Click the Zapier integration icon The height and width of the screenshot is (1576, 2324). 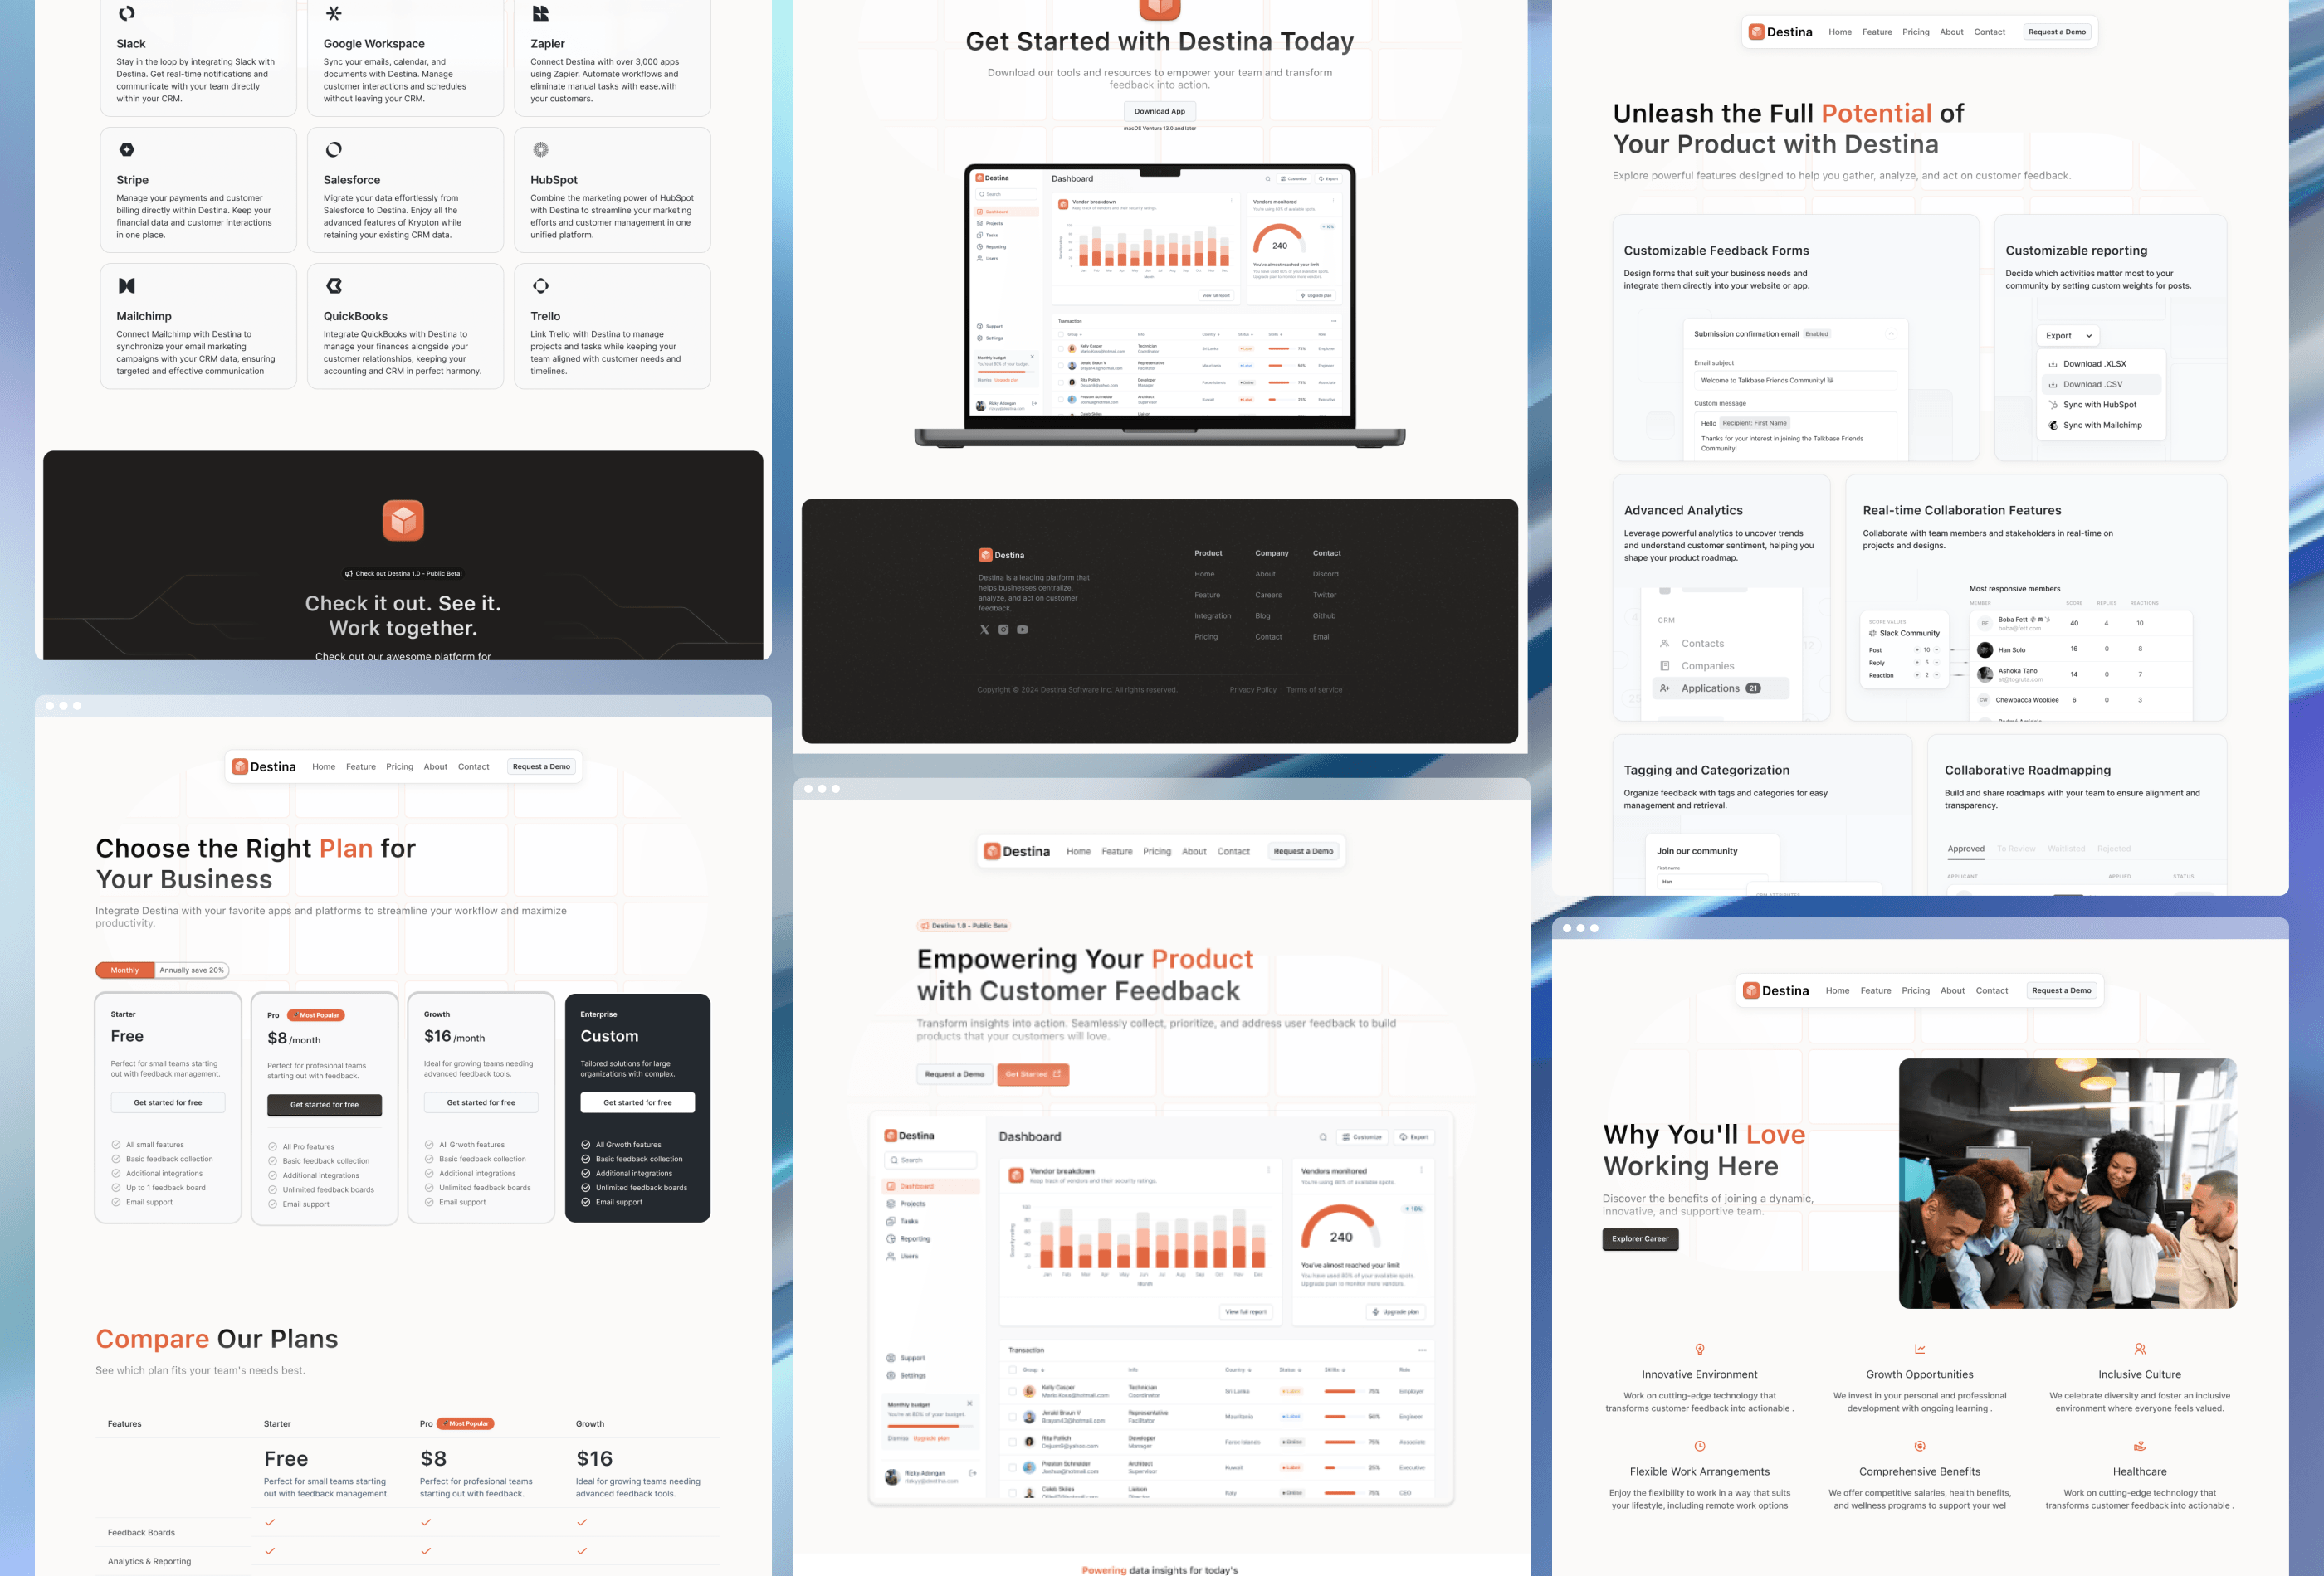point(540,14)
